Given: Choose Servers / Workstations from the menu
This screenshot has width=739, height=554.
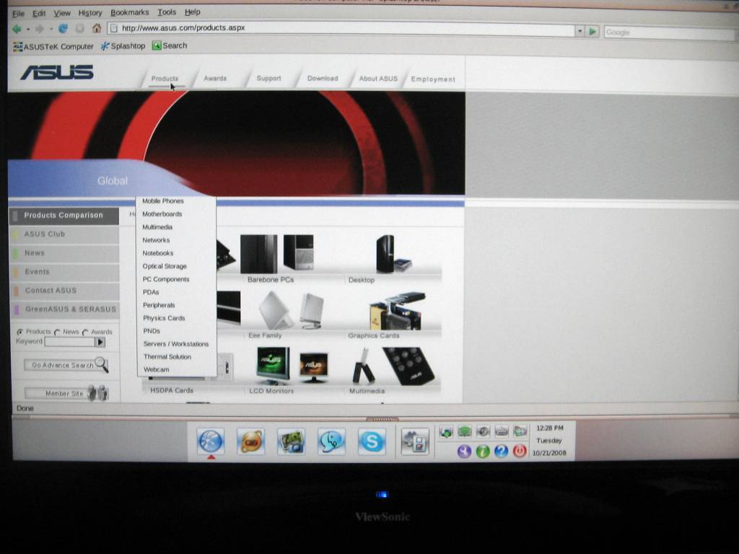Looking at the screenshot, I should coord(176,344).
